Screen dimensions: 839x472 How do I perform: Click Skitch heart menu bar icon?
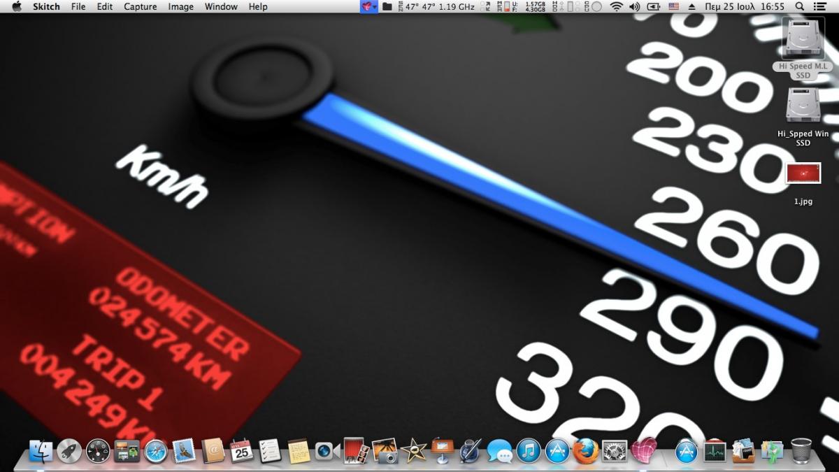click(x=369, y=6)
